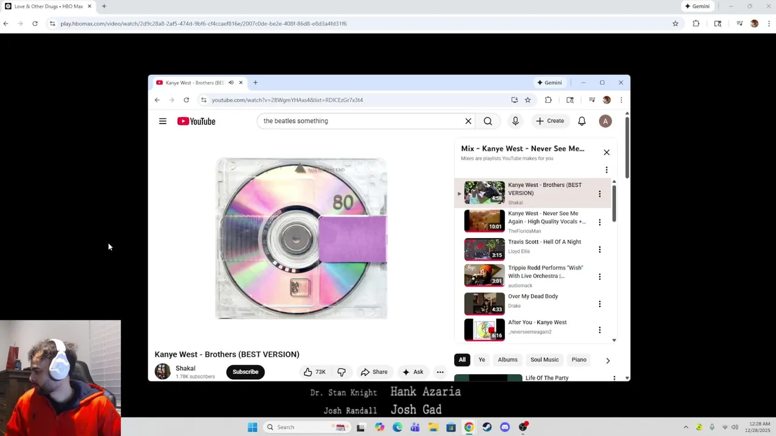Open the Shakal channel name link
776x436 pixels.
click(x=186, y=368)
